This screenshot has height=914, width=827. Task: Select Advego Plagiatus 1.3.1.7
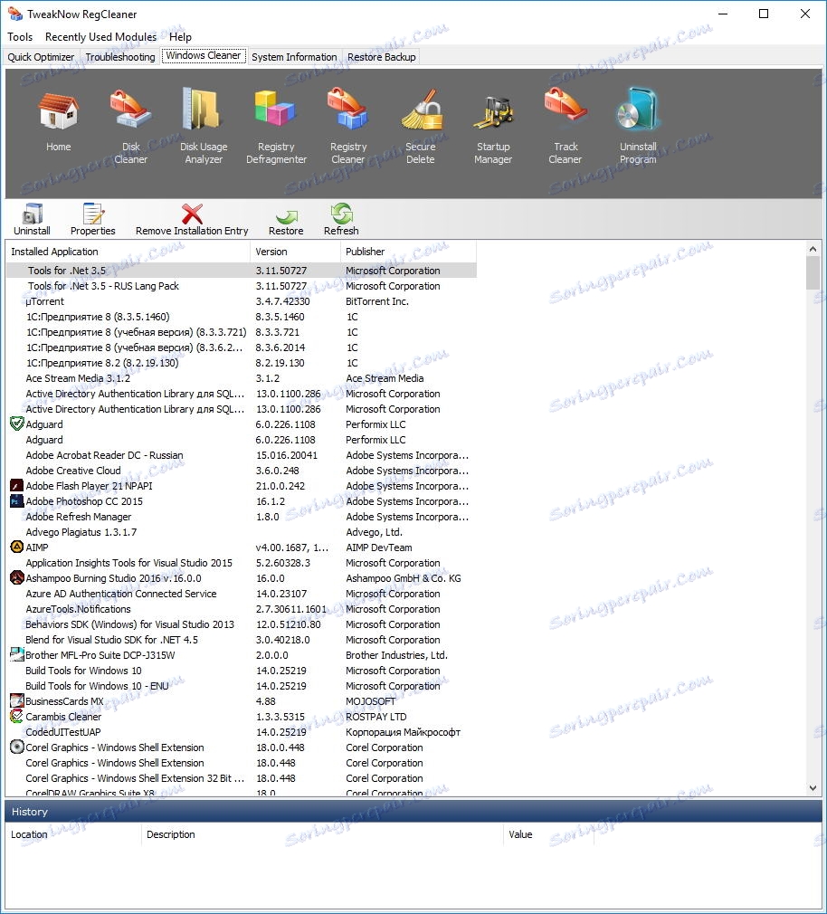click(x=242, y=531)
